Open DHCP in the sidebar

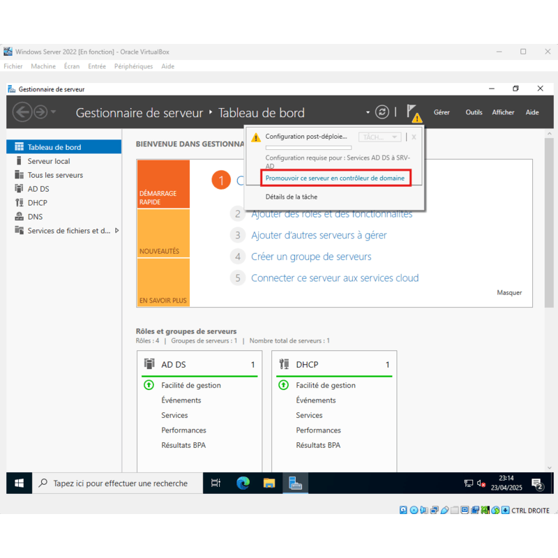click(x=37, y=203)
